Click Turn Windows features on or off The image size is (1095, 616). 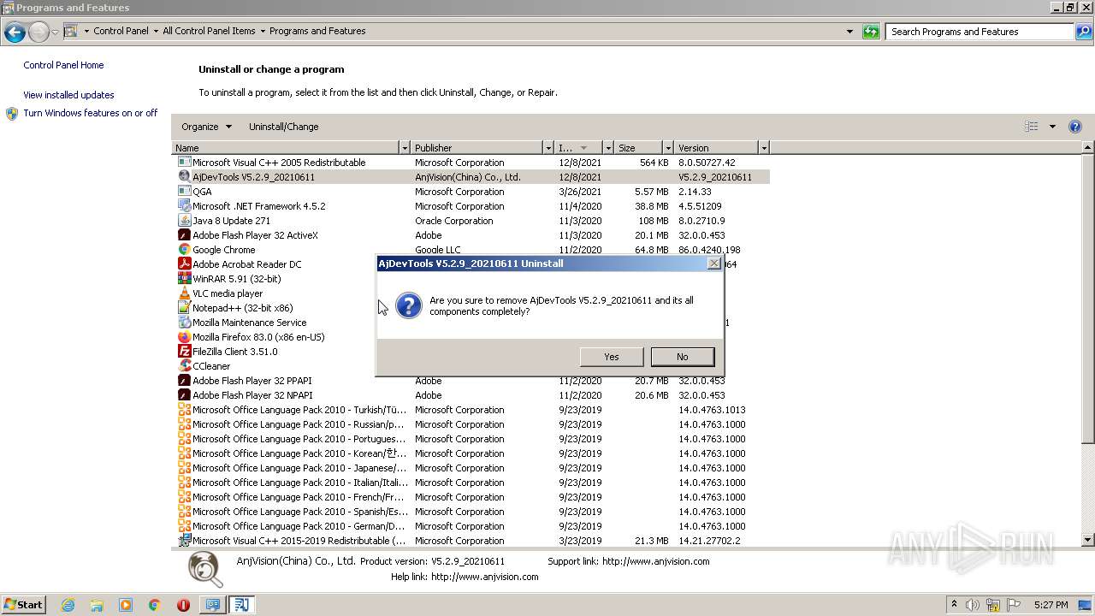coord(90,113)
